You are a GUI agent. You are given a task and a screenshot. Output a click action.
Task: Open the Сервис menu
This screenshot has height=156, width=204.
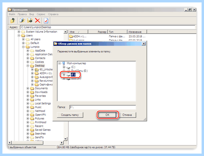[x=41, y=14]
